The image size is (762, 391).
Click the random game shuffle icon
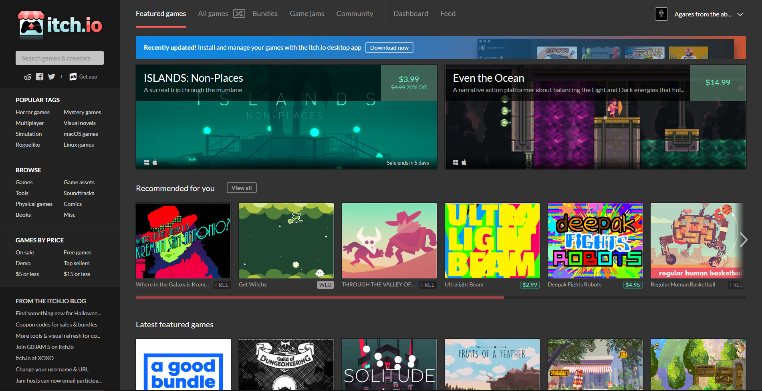(x=239, y=14)
